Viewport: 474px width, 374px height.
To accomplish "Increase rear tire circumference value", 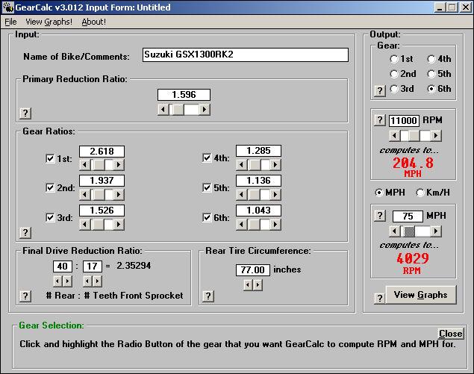I will pyautogui.click(x=258, y=285).
